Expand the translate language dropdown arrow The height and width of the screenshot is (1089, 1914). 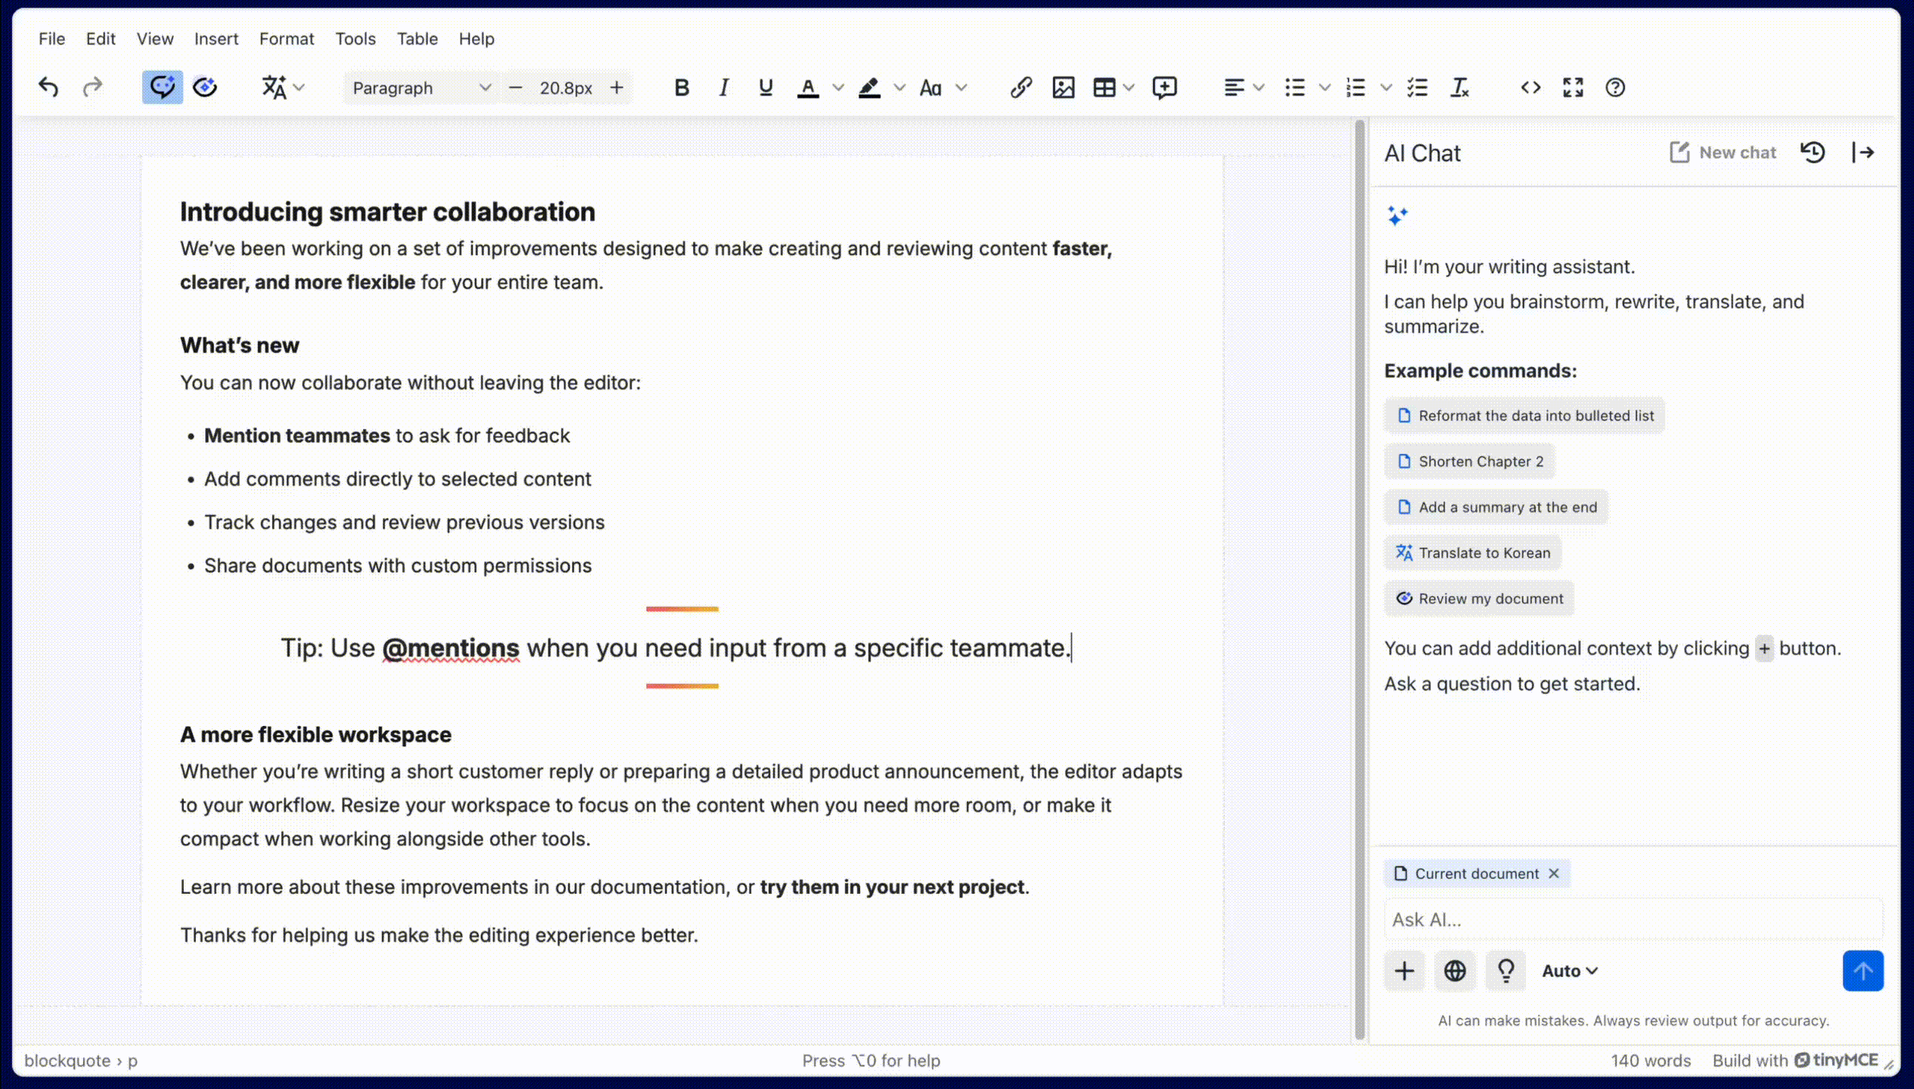coord(300,88)
